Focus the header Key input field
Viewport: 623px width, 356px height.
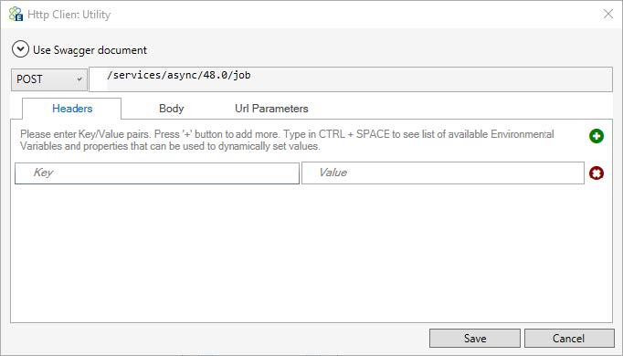point(157,173)
